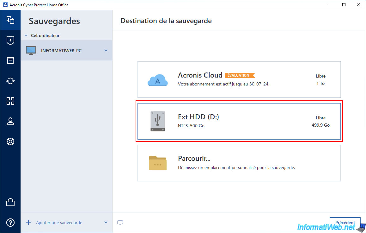Expand the INFORMATIWEB-PC chevron
The height and width of the screenshot is (233, 366).
pos(106,50)
